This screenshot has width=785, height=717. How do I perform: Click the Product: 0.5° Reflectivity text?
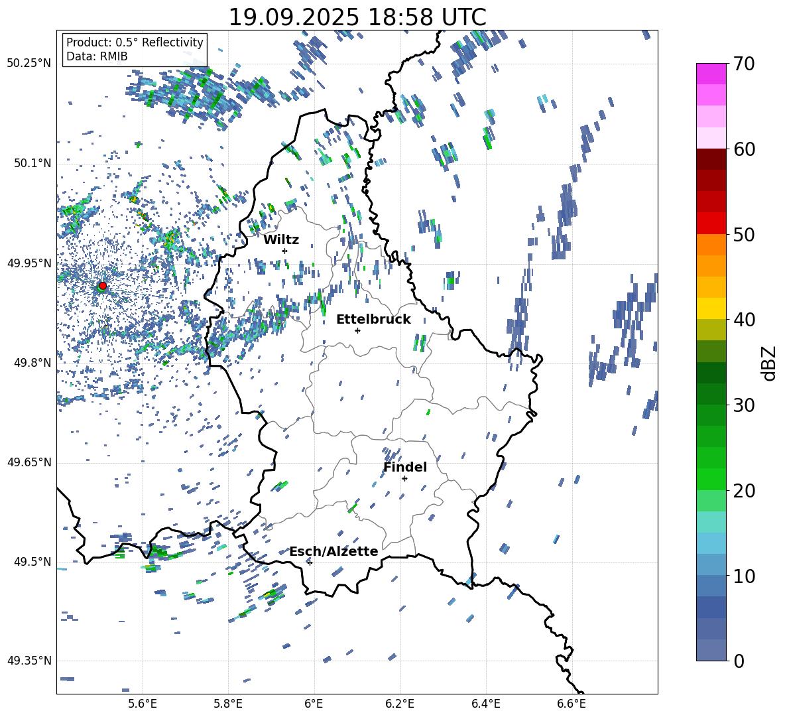pyautogui.click(x=135, y=42)
